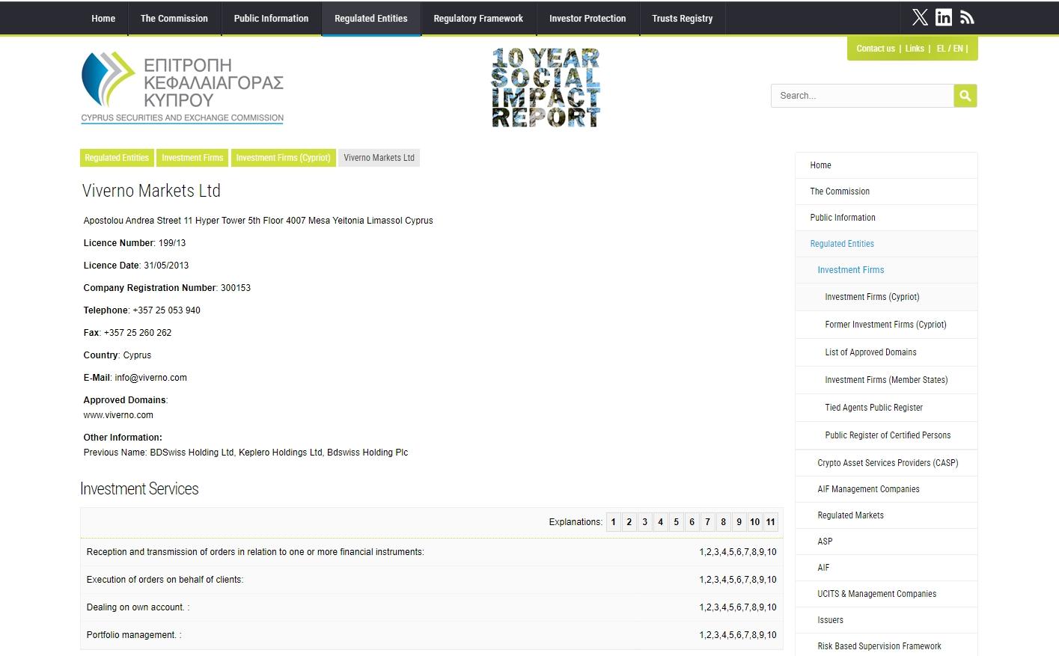Image resolution: width=1059 pixels, height=656 pixels.
Task: Open UCITS & Management Companies sidebar item
Action: coord(886,594)
